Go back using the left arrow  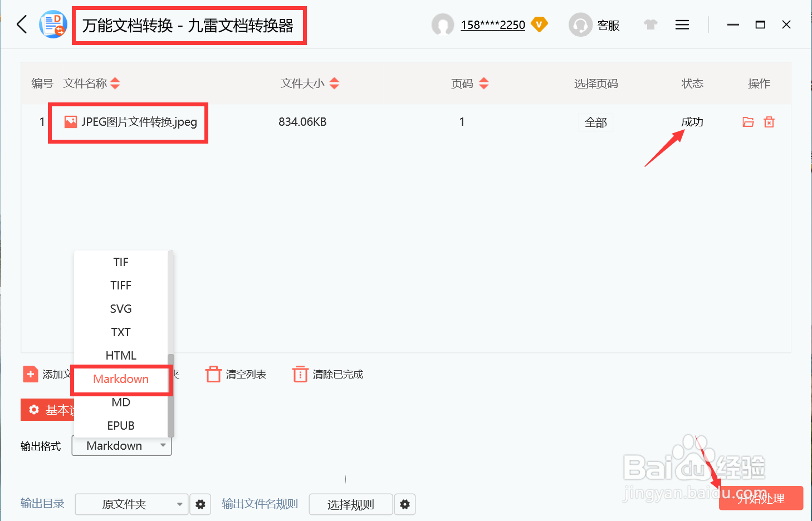coord(22,24)
